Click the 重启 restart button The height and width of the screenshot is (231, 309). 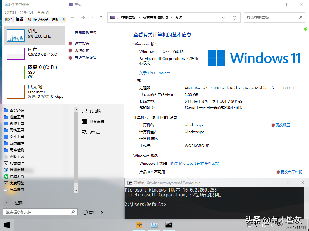tap(89, 213)
